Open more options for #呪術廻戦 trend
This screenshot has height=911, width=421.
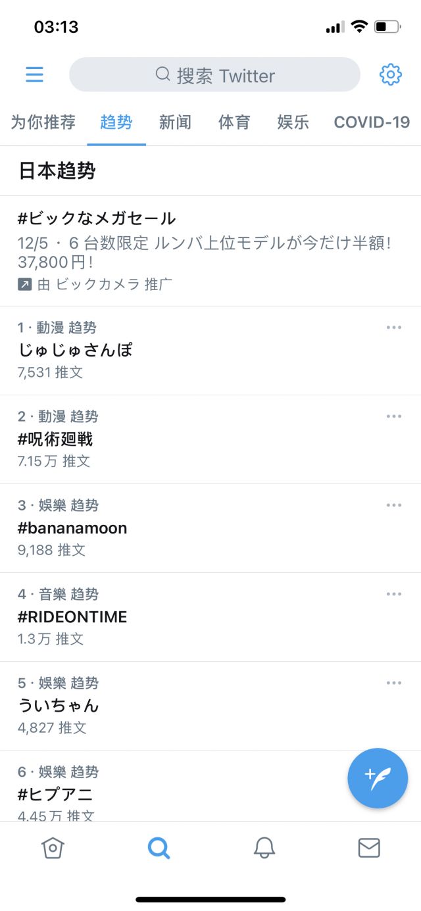393,416
